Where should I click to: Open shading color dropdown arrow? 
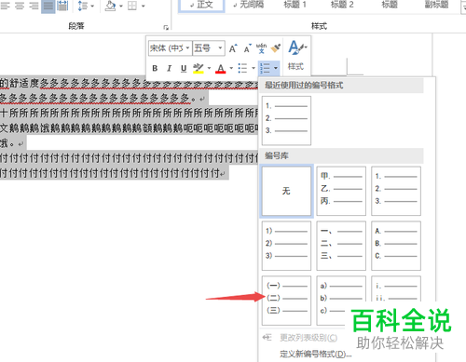coord(121,6)
